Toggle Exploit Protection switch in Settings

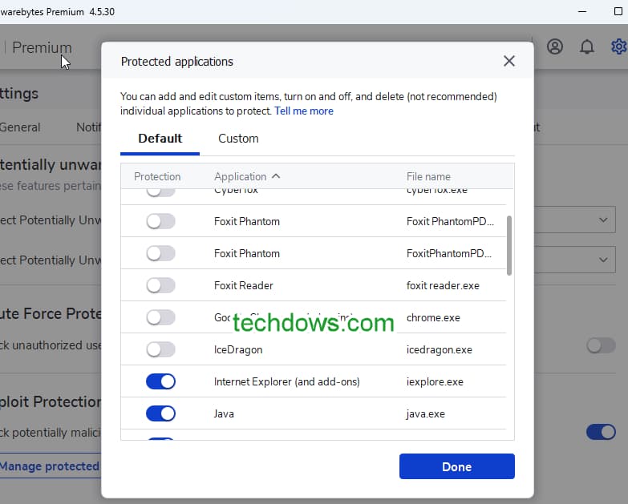tap(601, 432)
